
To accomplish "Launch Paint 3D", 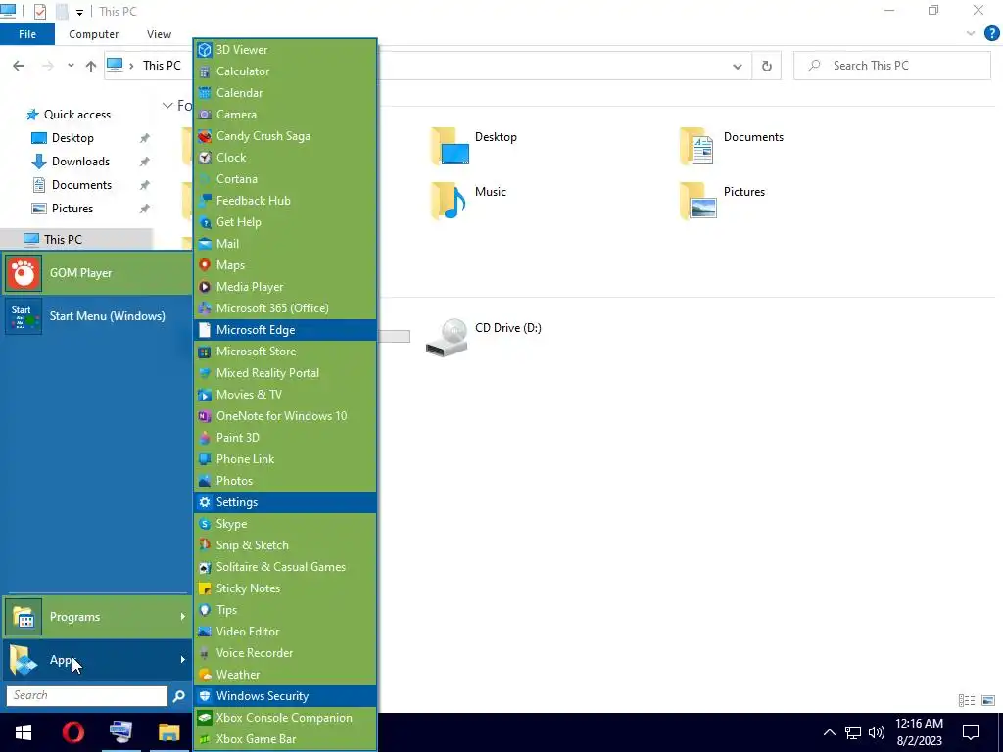I will (285, 438).
